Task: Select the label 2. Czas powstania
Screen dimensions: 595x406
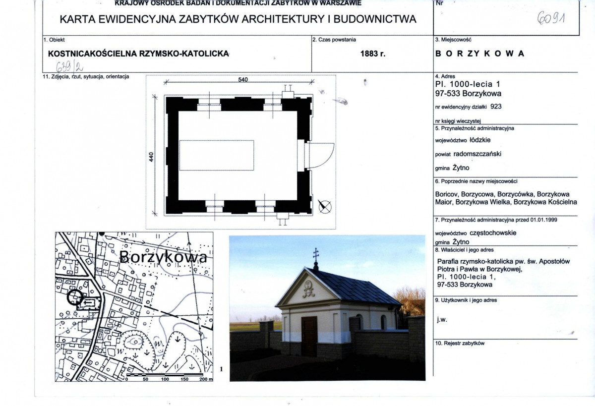Action: pos(334,39)
